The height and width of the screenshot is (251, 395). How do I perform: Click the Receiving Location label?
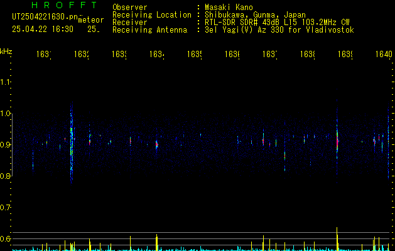coord(152,15)
